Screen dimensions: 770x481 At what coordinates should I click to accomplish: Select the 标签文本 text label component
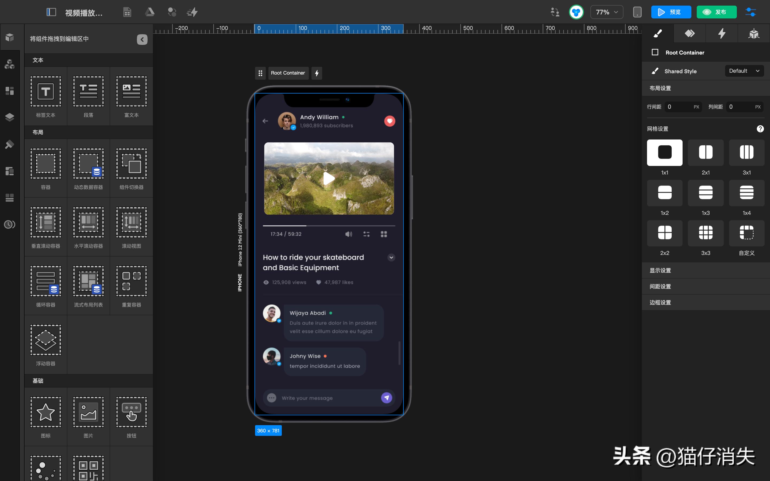(x=45, y=92)
